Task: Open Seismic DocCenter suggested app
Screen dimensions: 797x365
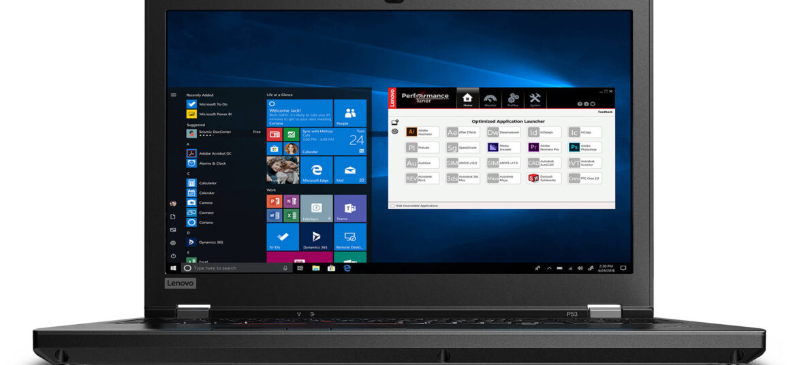Action: 223,133
